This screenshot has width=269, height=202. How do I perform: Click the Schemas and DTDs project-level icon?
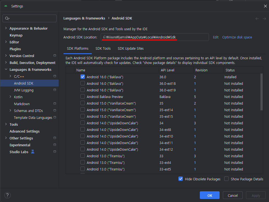point(55,110)
